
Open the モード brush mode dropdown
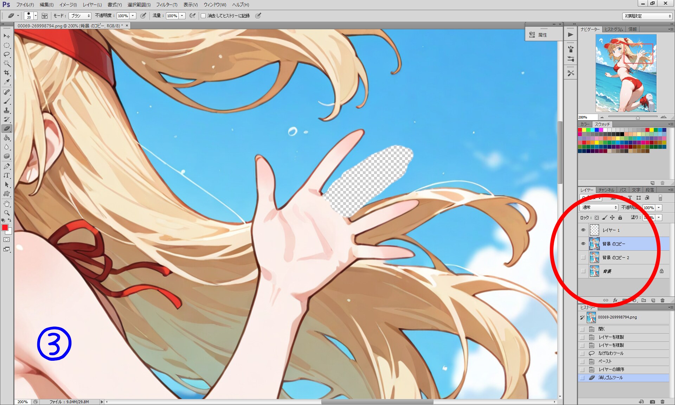80,16
